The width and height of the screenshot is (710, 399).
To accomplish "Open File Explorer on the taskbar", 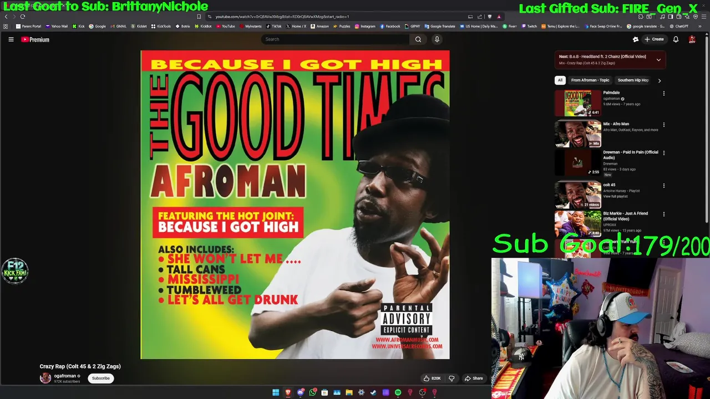I will [349, 392].
